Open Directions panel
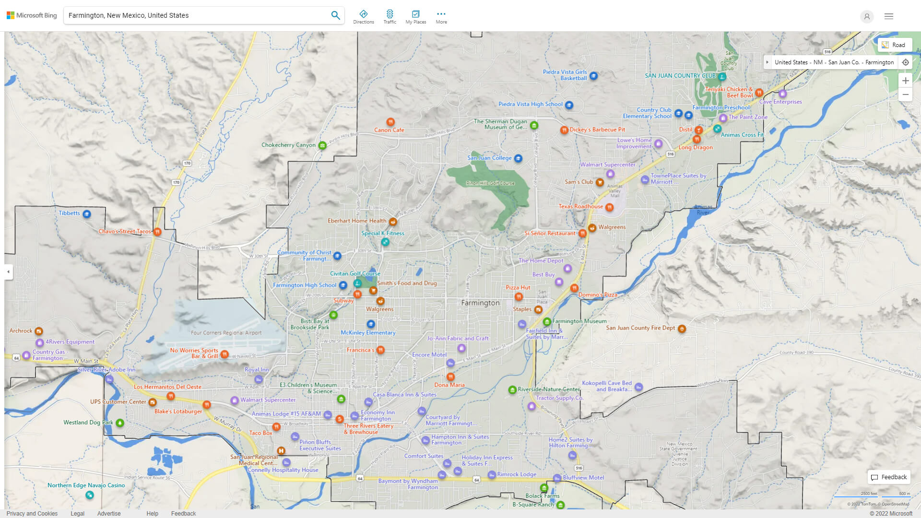 coord(364,17)
